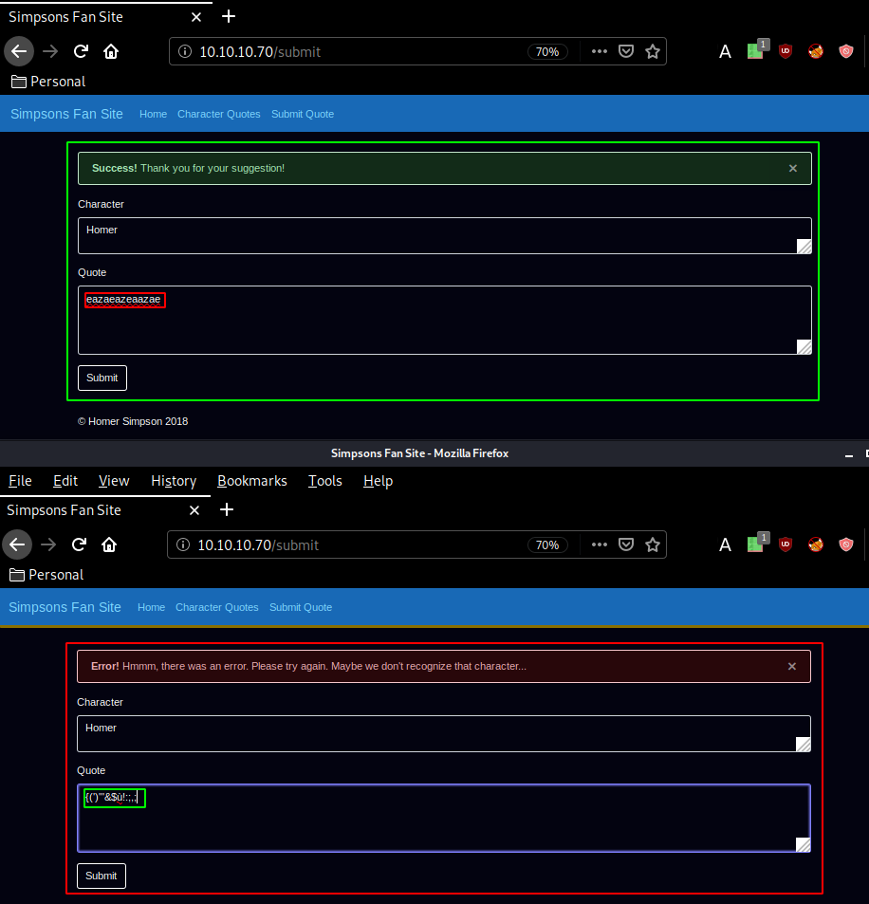Dismiss the Success alert message
Viewport: 869px width, 904px height.
pos(793,168)
